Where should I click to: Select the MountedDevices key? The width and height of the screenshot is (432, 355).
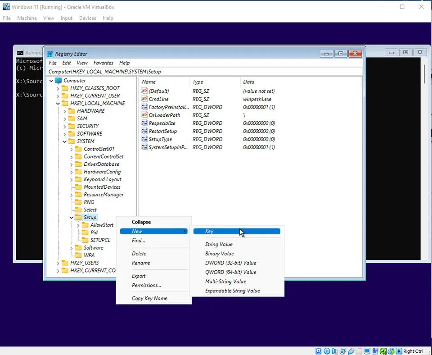coord(102,187)
